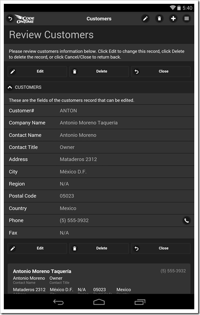Tap the Customers header title

coord(99,19)
